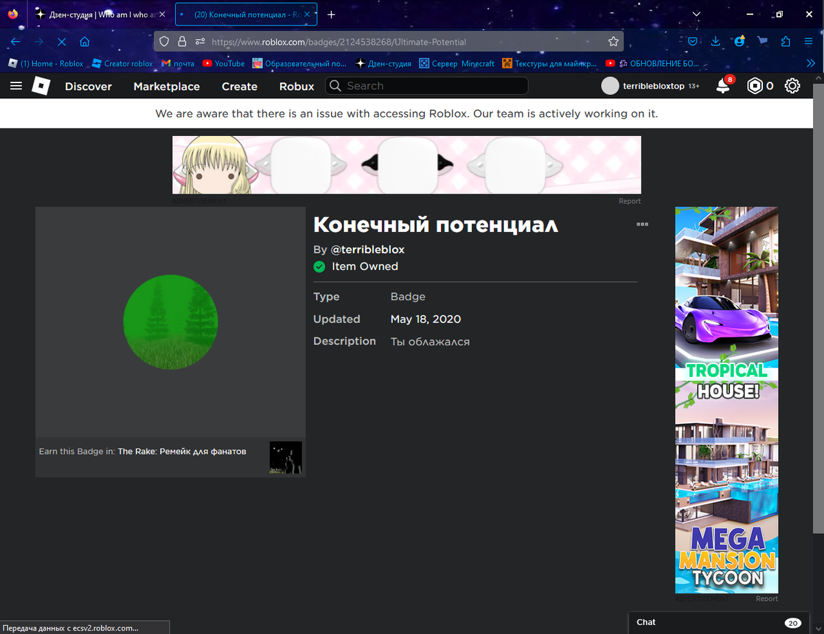
Task: Open the Create menu item
Action: (x=240, y=86)
